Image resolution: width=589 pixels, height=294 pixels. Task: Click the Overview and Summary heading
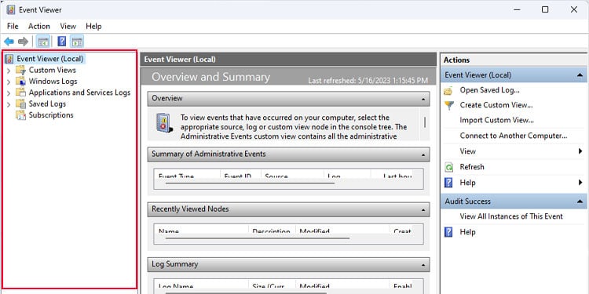pyautogui.click(x=210, y=77)
